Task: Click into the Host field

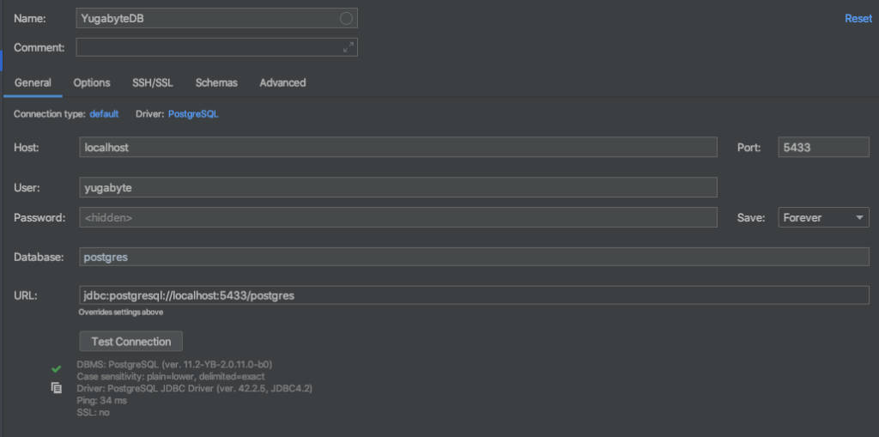Action: tap(398, 147)
